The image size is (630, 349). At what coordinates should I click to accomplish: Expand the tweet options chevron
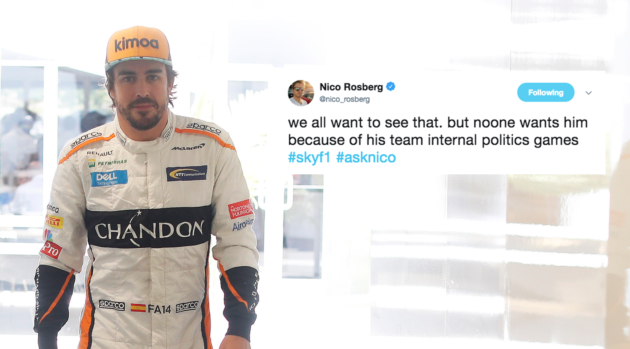pos(589,93)
